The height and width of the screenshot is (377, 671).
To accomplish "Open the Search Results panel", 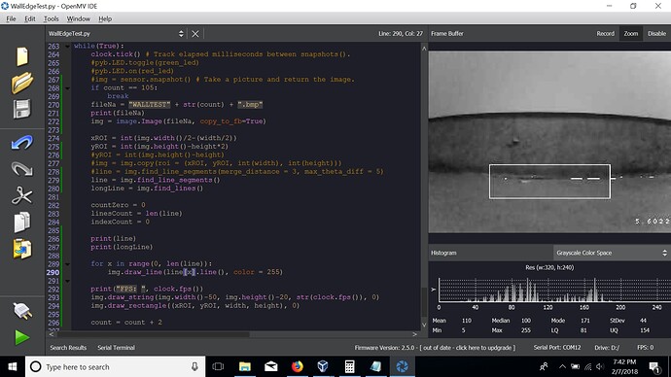I will pos(68,348).
